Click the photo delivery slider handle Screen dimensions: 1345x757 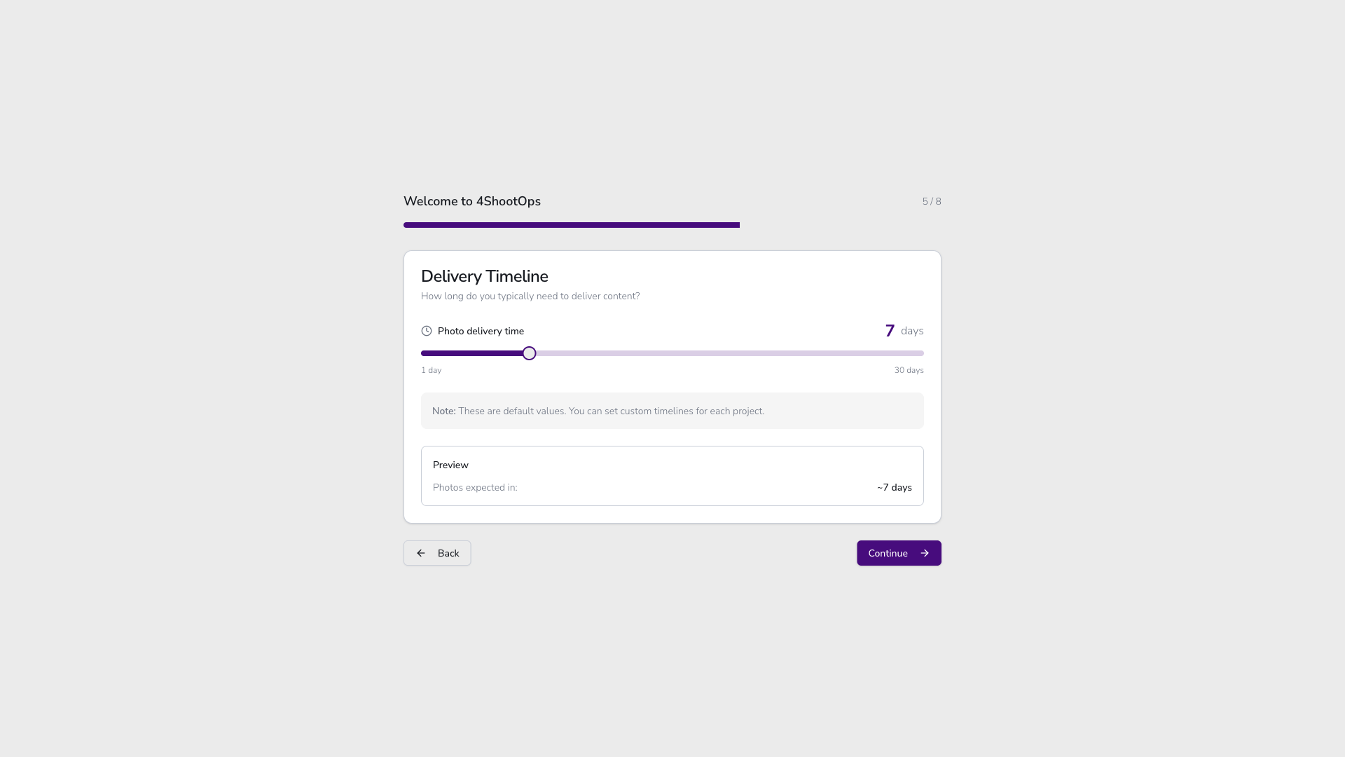(529, 353)
